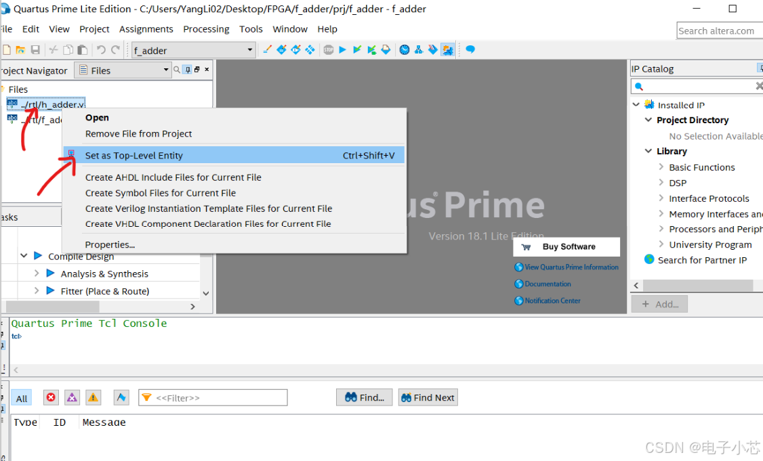The width and height of the screenshot is (763, 461).
Task: Click the Cut scissors icon
Action: click(x=54, y=49)
